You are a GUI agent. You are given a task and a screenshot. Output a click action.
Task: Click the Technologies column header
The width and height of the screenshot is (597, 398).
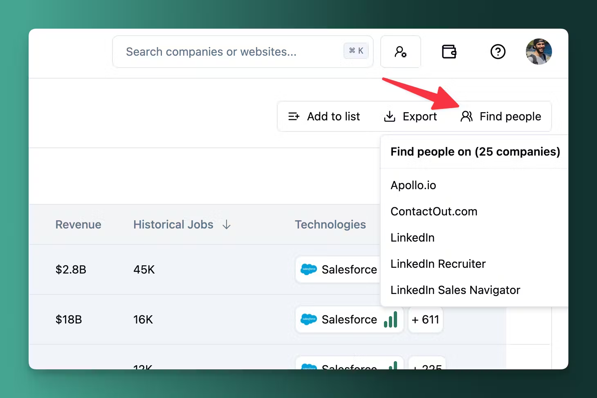coord(330,224)
